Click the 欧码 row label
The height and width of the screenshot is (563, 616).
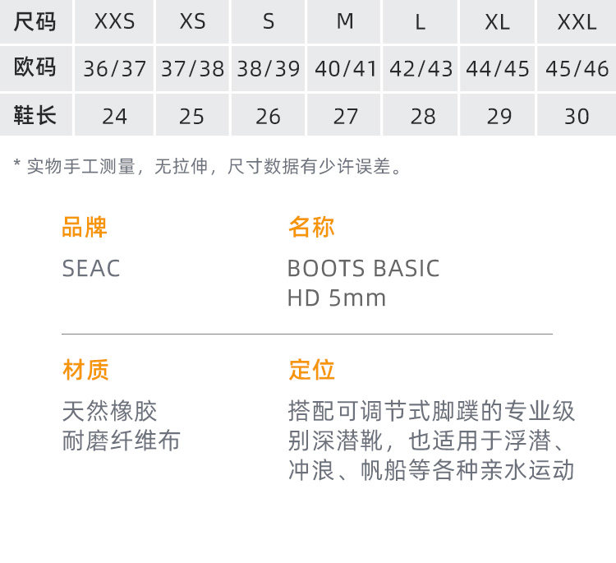35,68
